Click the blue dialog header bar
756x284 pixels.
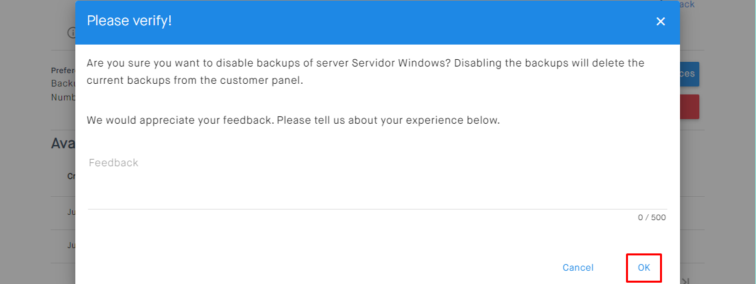tap(400, 21)
